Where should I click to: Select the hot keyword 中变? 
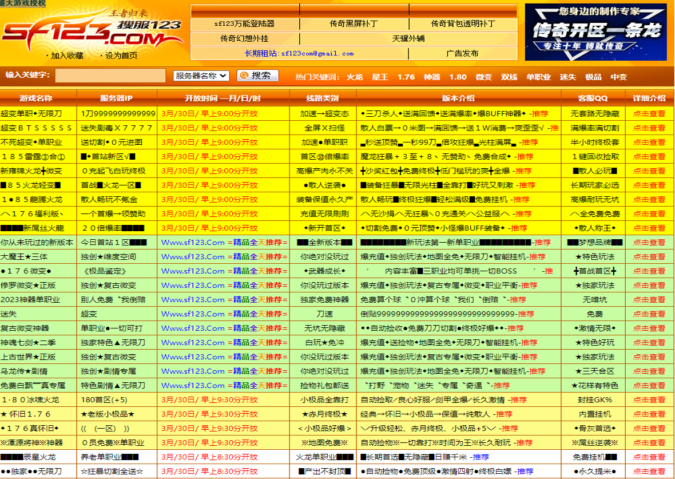tap(618, 77)
